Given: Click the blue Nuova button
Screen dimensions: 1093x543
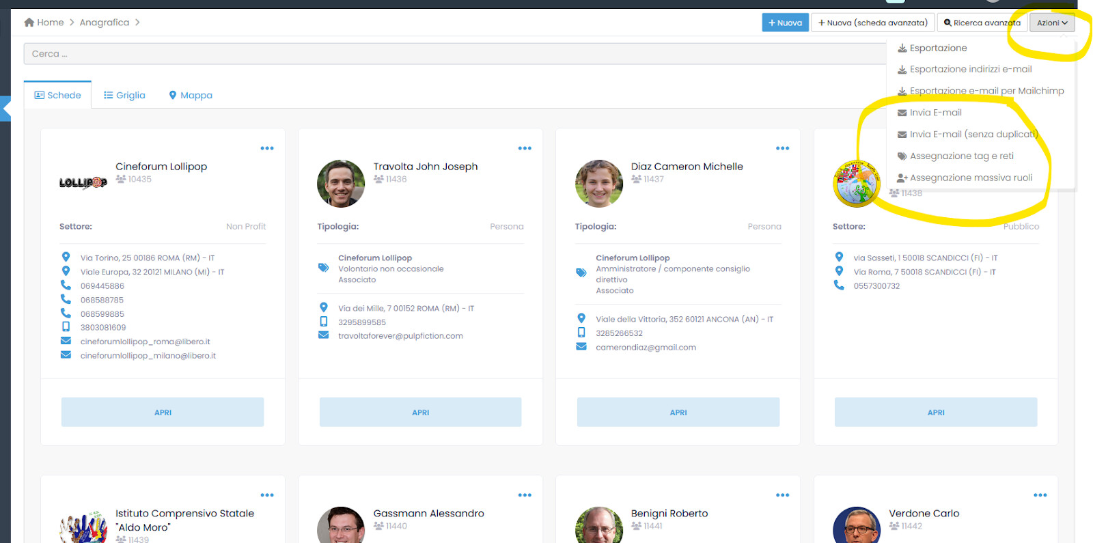Looking at the screenshot, I should tap(785, 23).
